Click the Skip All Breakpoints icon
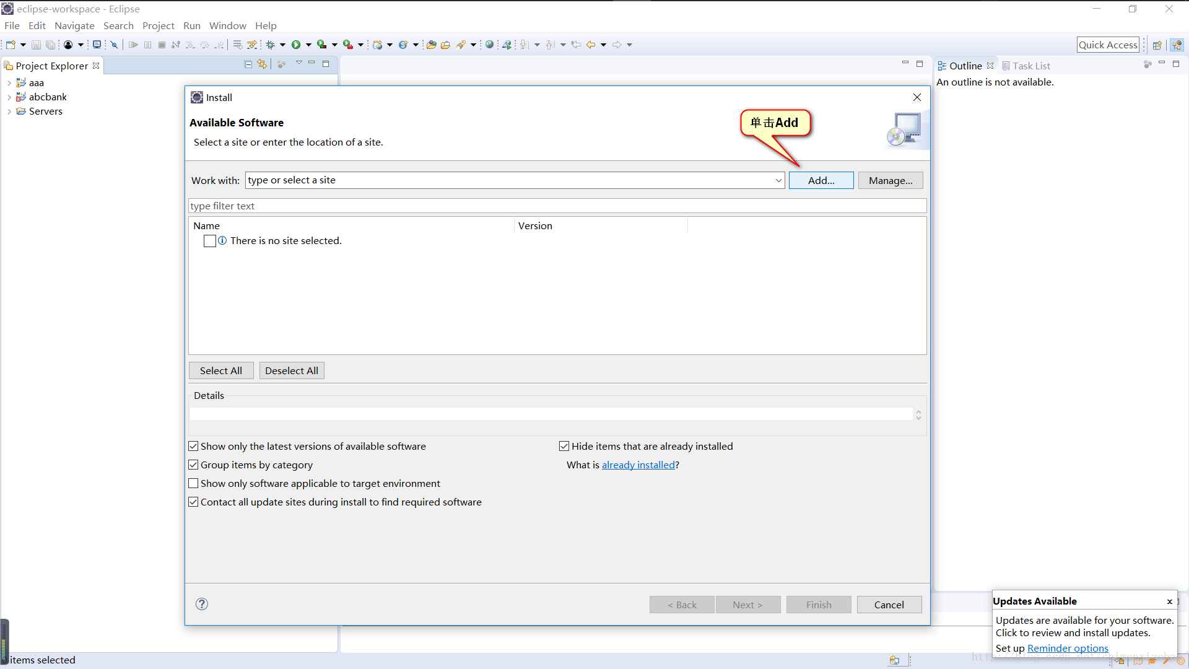1189x669 pixels. point(114,45)
